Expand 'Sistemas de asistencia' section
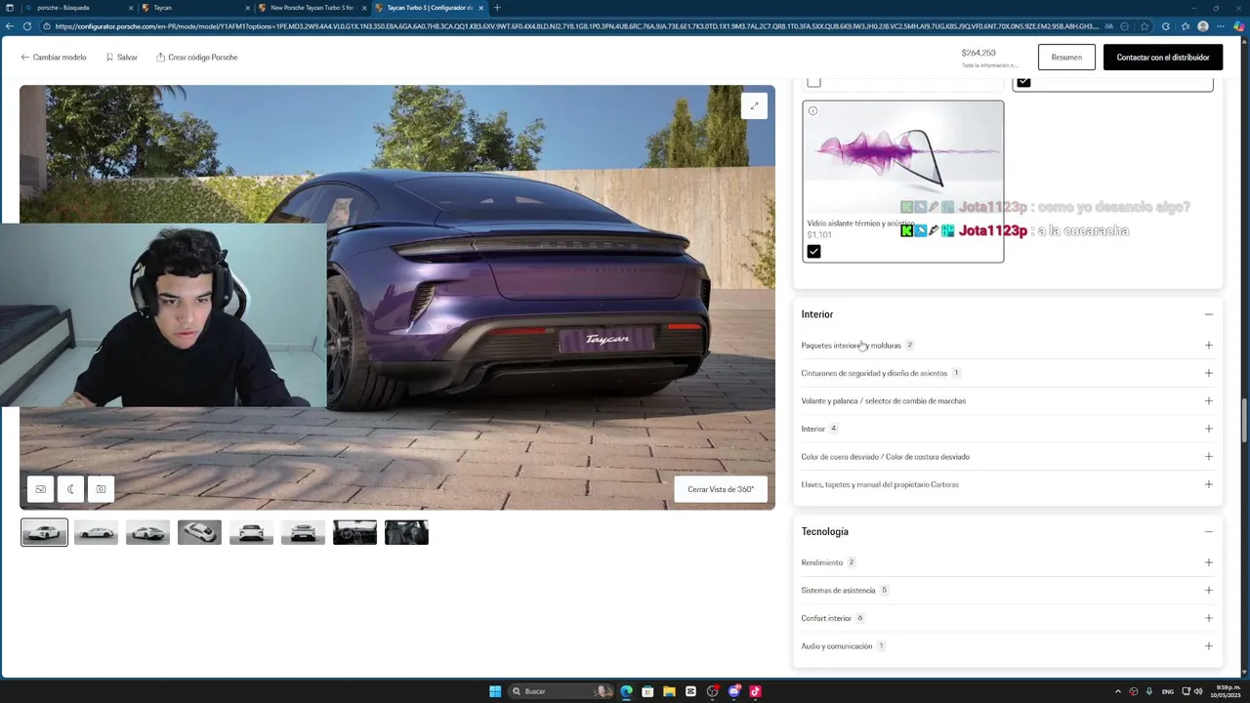This screenshot has width=1250, height=703. (x=1007, y=590)
